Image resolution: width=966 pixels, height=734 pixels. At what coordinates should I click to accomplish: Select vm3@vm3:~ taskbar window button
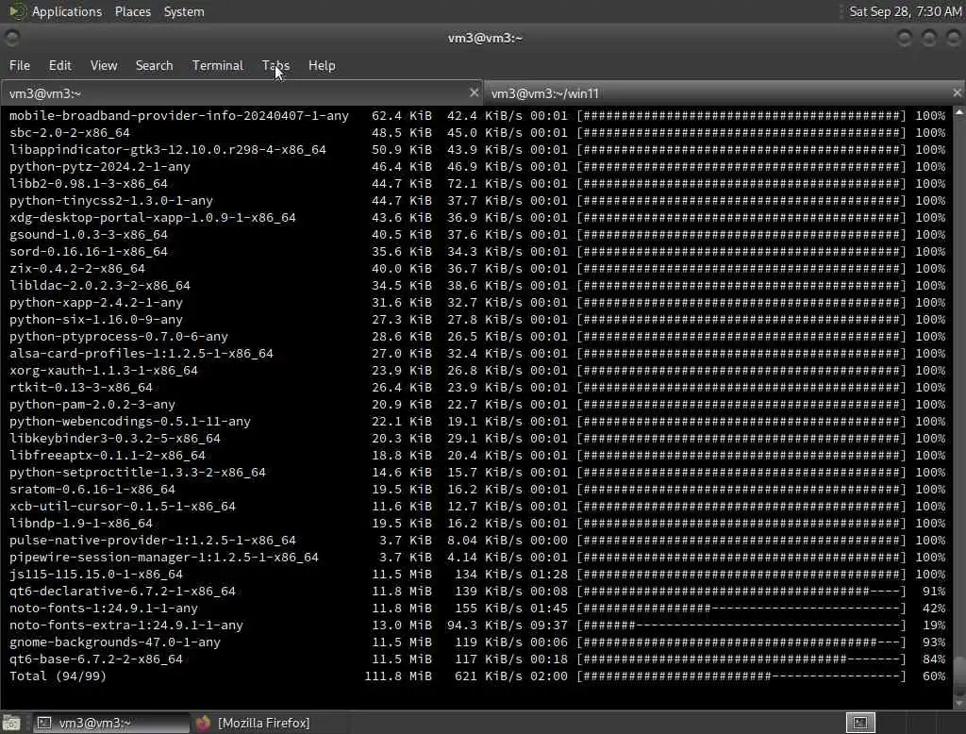[x=111, y=723]
